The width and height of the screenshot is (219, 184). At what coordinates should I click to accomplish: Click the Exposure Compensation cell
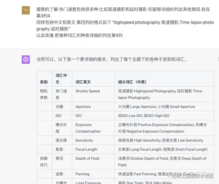point(93,128)
